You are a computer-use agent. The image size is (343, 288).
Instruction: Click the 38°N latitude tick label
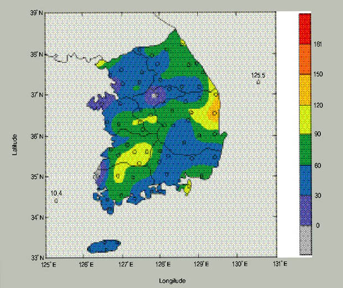tap(37, 54)
